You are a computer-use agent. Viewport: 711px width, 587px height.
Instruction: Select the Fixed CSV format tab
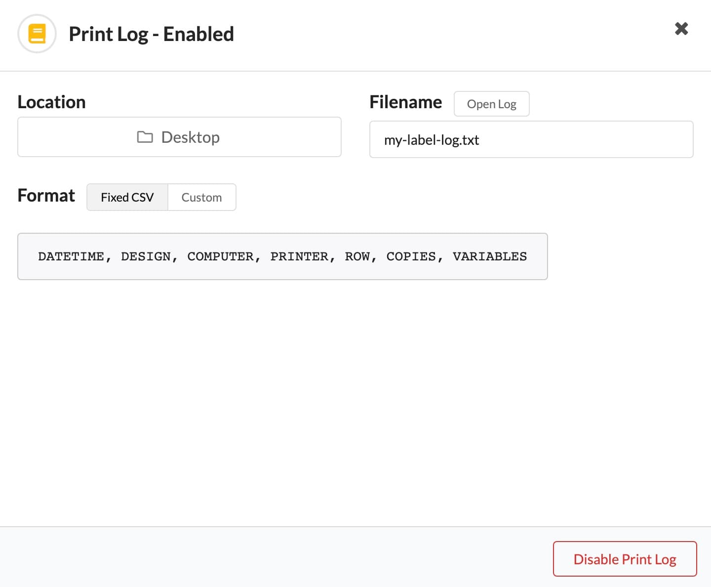[x=127, y=197]
